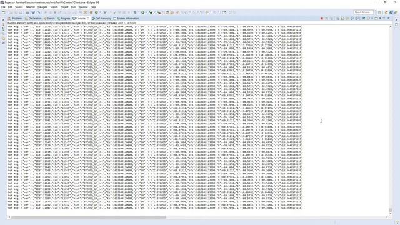This screenshot has width=400, height=225.
Task: Click Display Selected Console icon
Action: (x=369, y=18)
